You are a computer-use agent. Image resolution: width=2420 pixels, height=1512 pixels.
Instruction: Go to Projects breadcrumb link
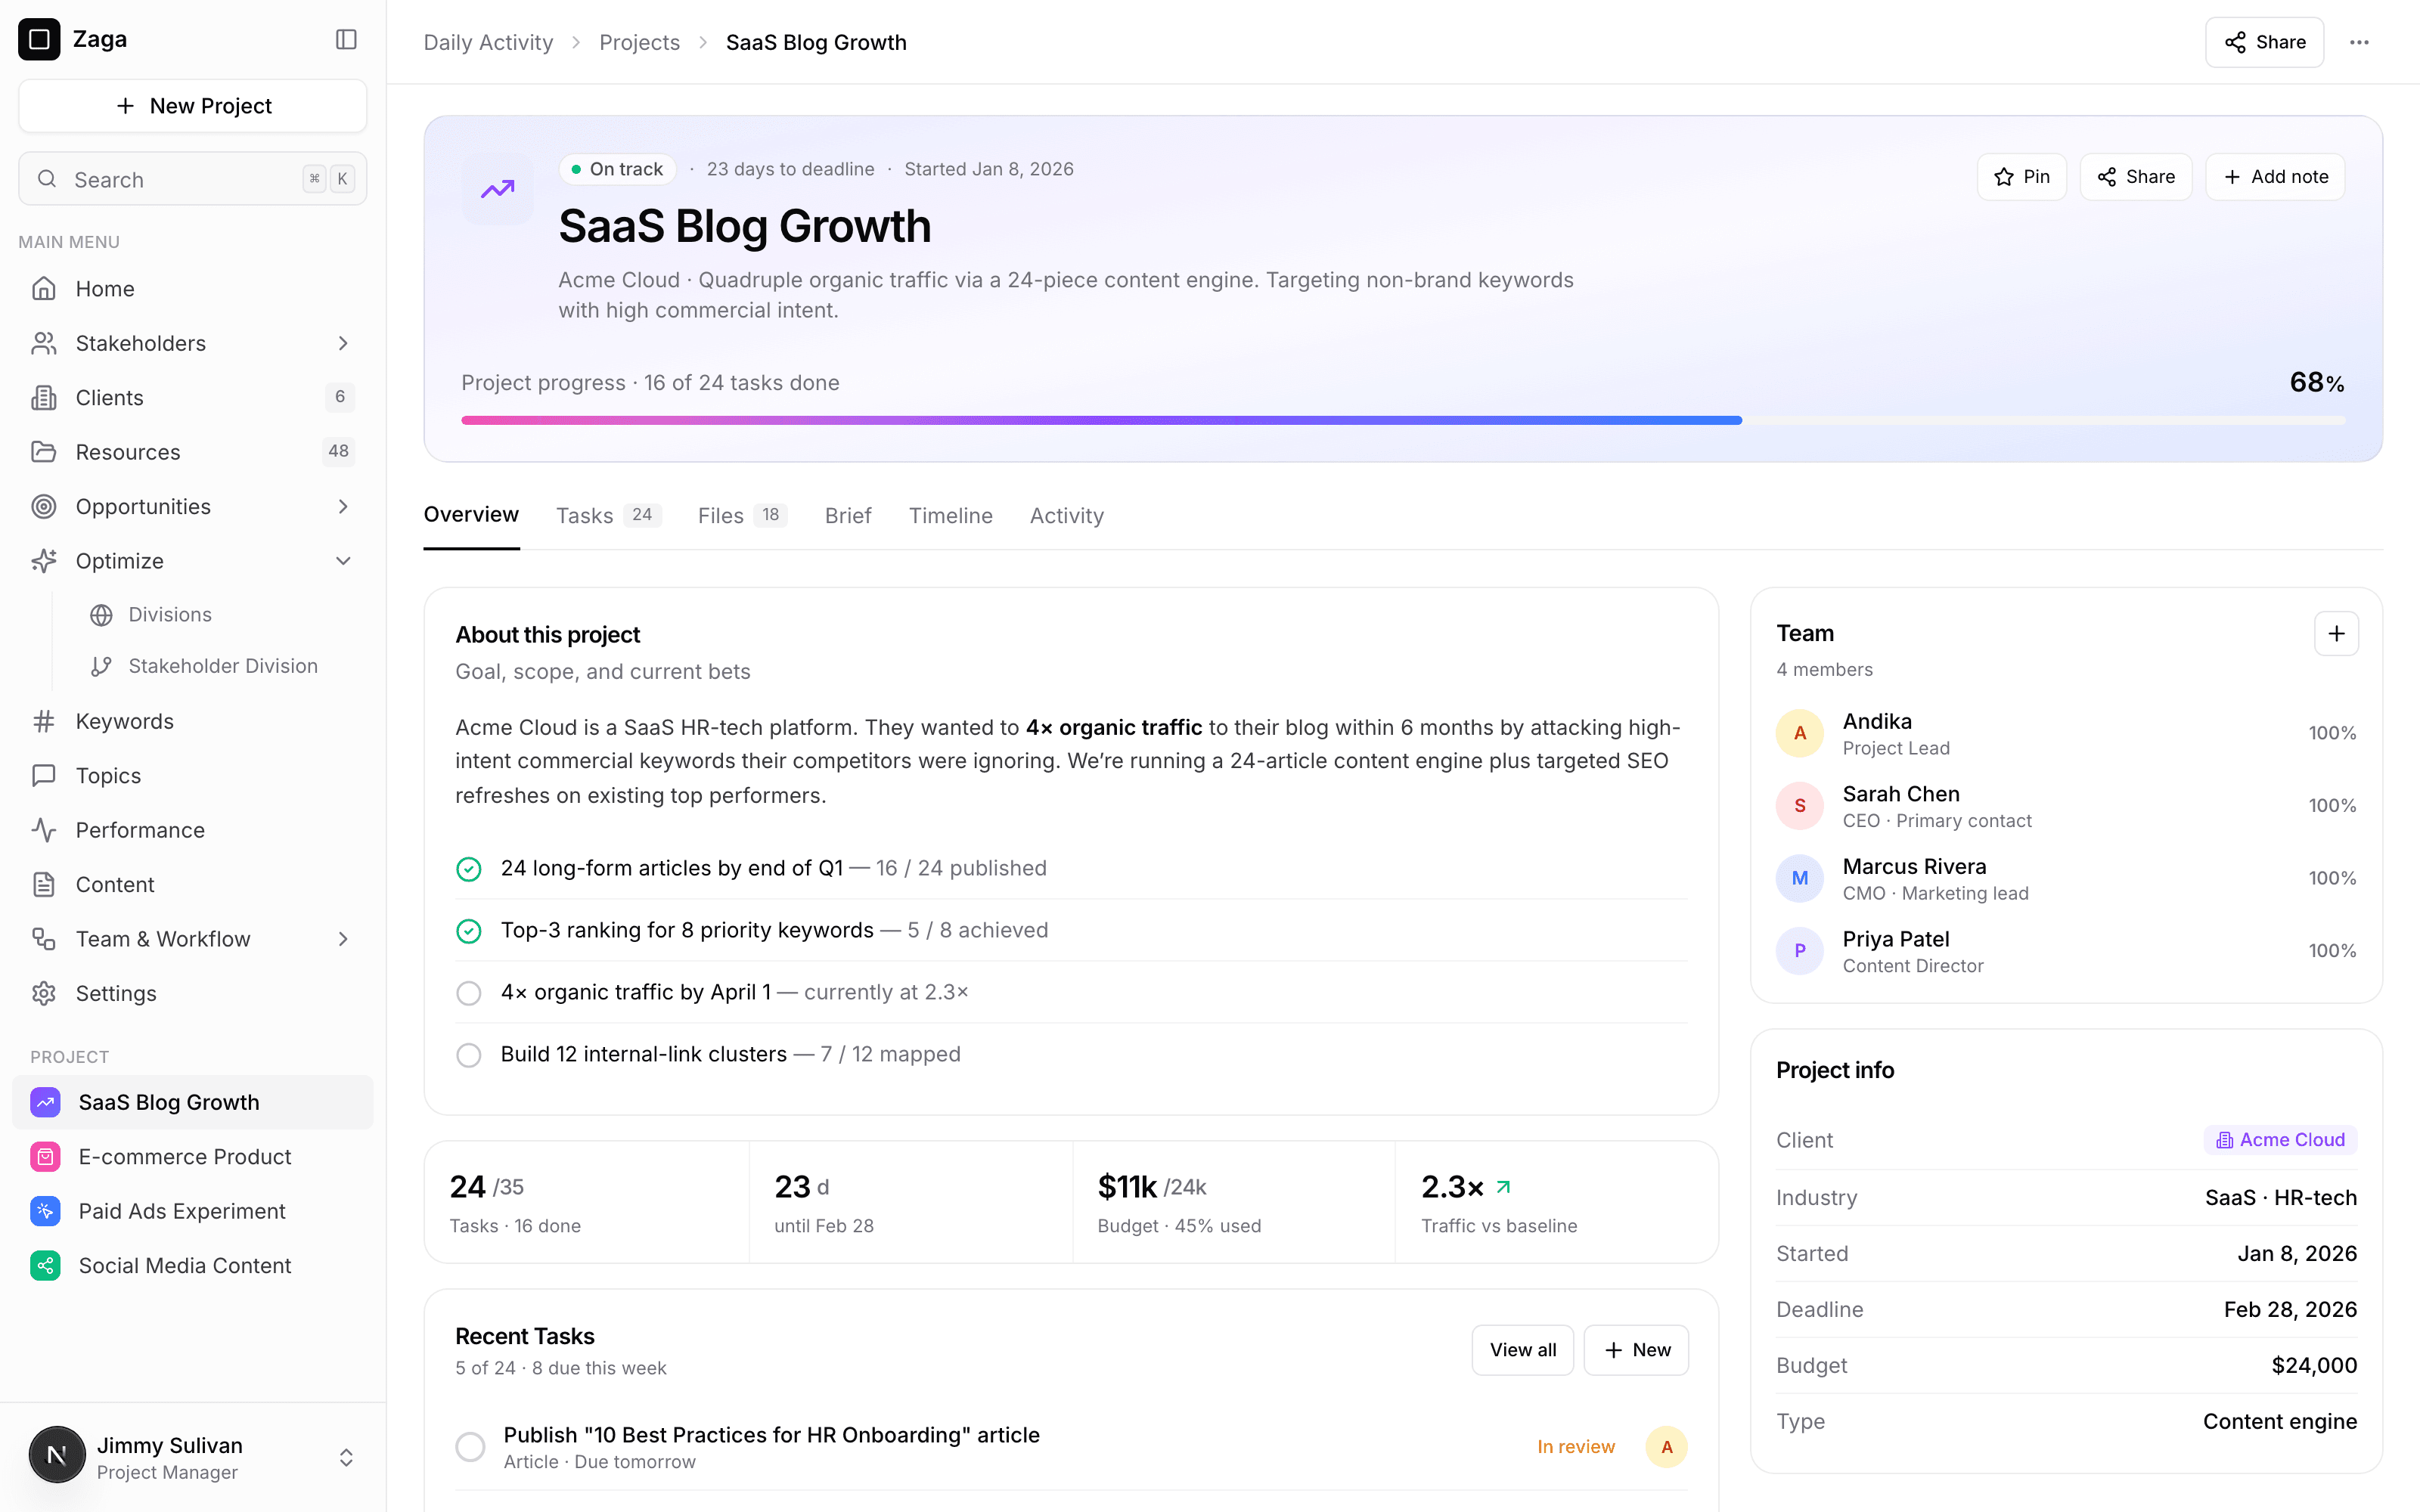click(x=639, y=42)
